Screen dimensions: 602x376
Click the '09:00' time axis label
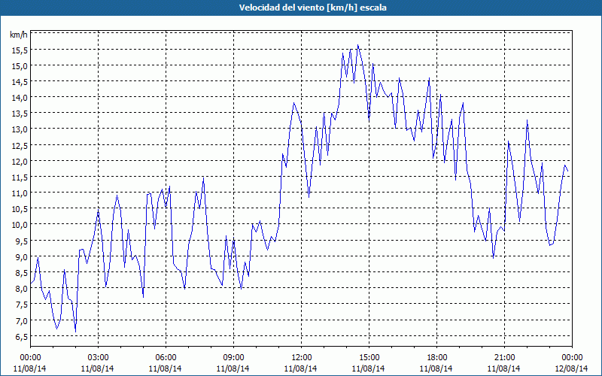click(233, 358)
